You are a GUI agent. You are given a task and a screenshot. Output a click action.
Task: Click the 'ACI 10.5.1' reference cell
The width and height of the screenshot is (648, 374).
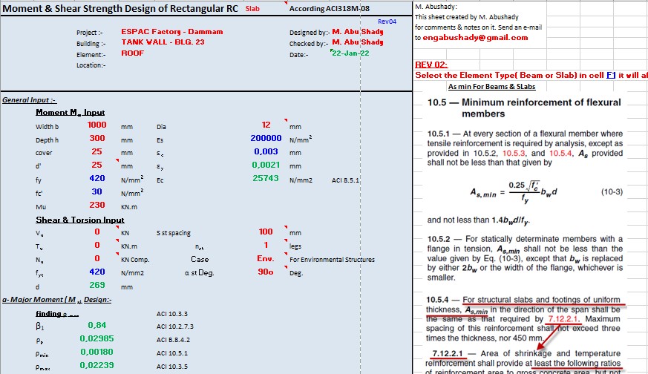[x=172, y=353]
